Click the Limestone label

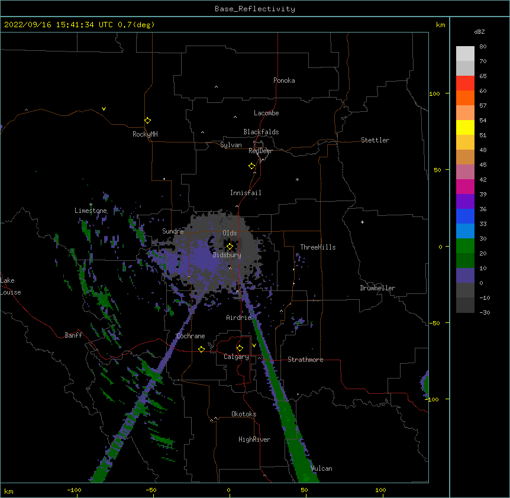[91, 211]
